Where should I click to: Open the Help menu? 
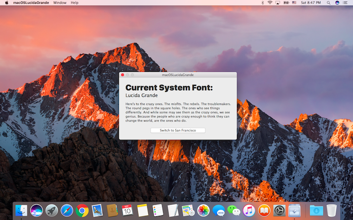pyautogui.click(x=74, y=3)
